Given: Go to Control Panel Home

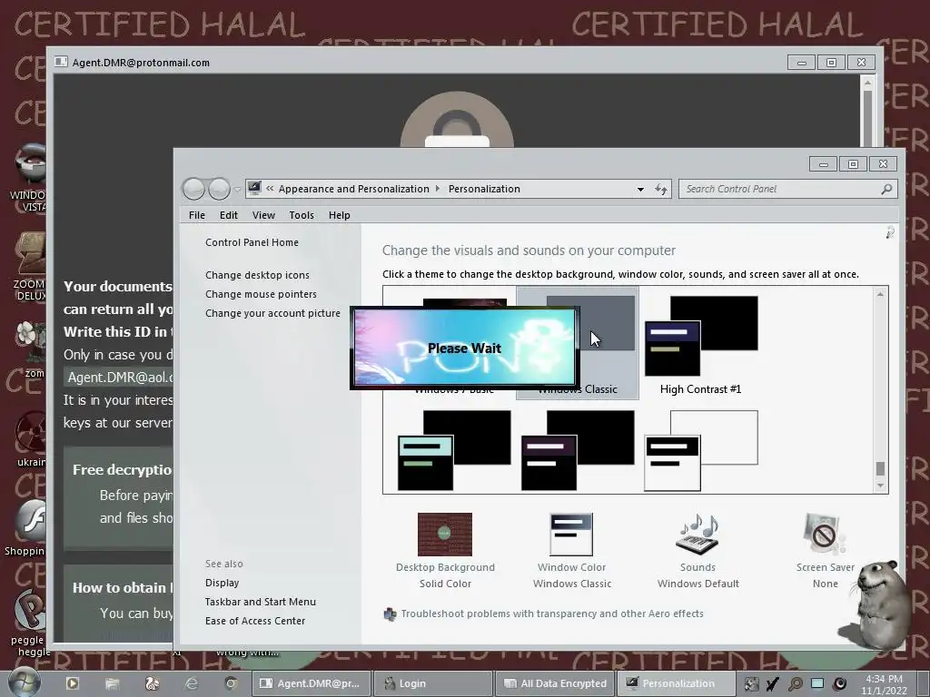Looking at the screenshot, I should pos(252,242).
